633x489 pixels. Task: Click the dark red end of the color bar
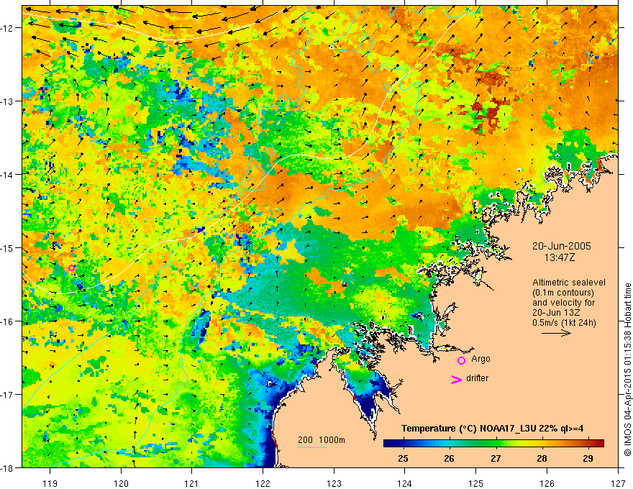click(601, 444)
